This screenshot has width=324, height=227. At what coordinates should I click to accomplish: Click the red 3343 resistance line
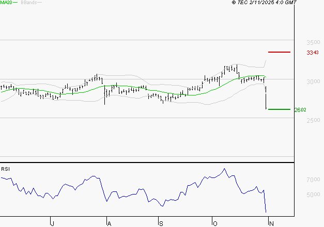point(279,52)
